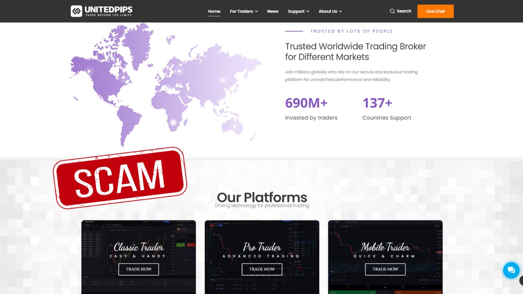Select the Classic Trader platform thumbnail
523x294 pixels.
(x=139, y=257)
